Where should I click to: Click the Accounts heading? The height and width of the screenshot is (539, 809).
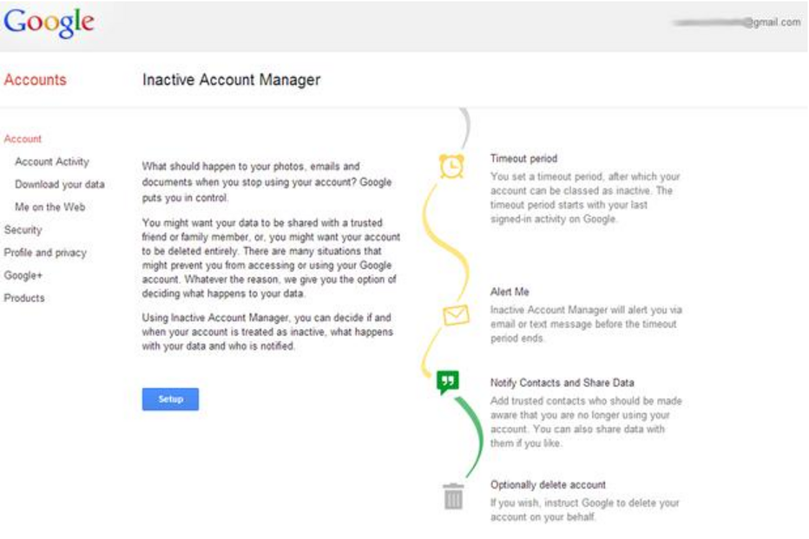(x=37, y=79)
